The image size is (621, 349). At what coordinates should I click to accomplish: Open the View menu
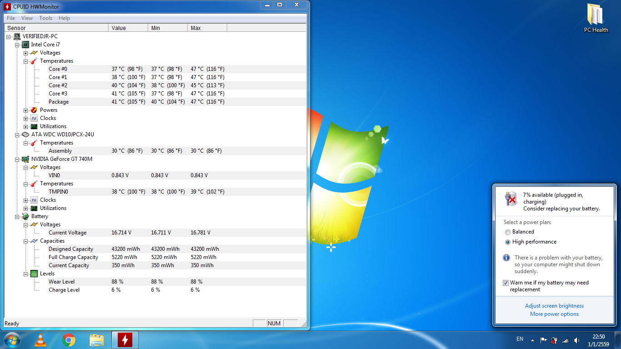coord(27,18)
